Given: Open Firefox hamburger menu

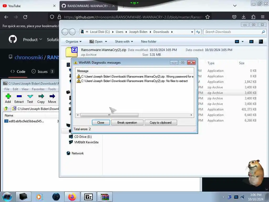Looking at the screenshot, I should (x=263, y=17).
